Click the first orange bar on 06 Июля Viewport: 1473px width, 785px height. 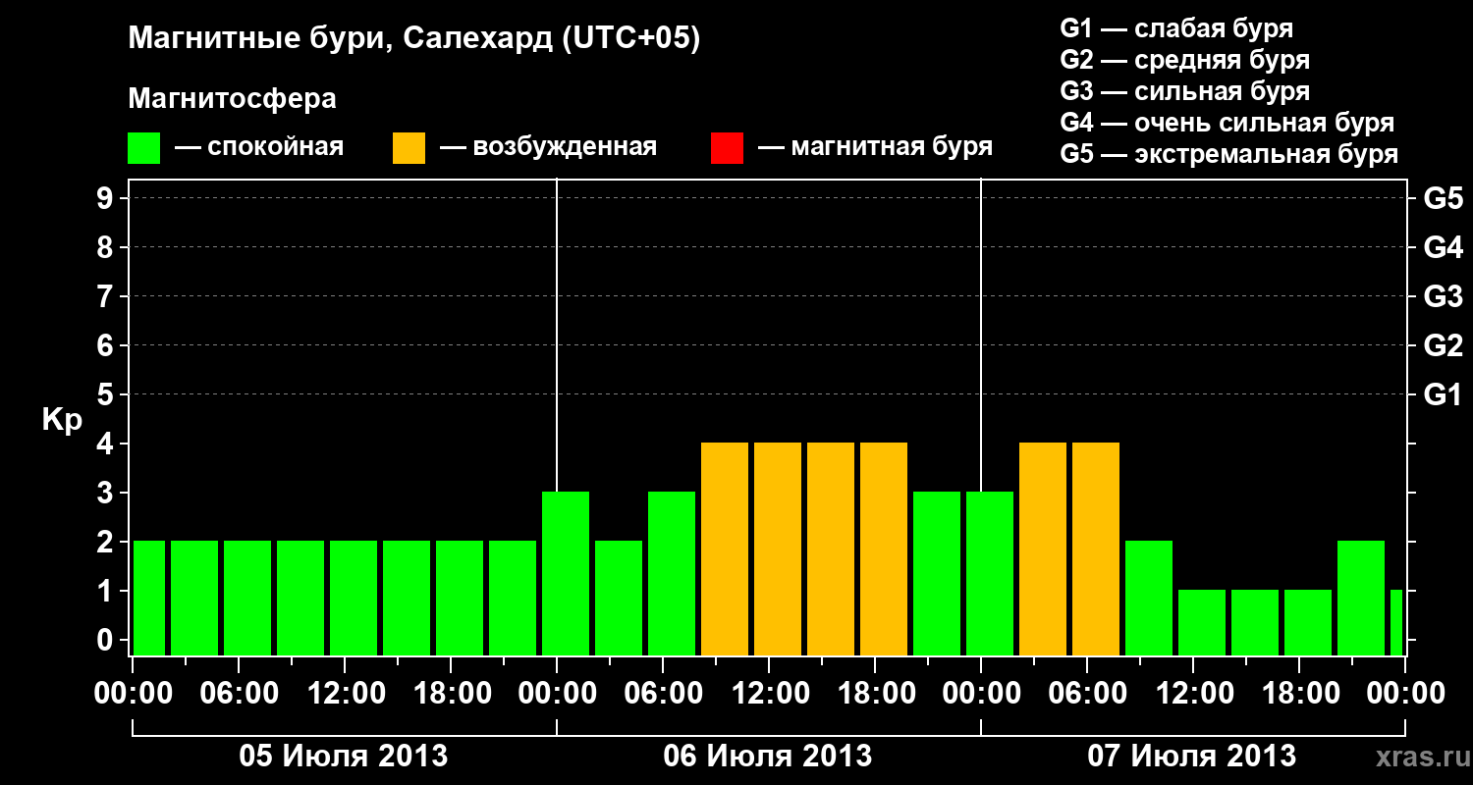click(x=725, y=549)
